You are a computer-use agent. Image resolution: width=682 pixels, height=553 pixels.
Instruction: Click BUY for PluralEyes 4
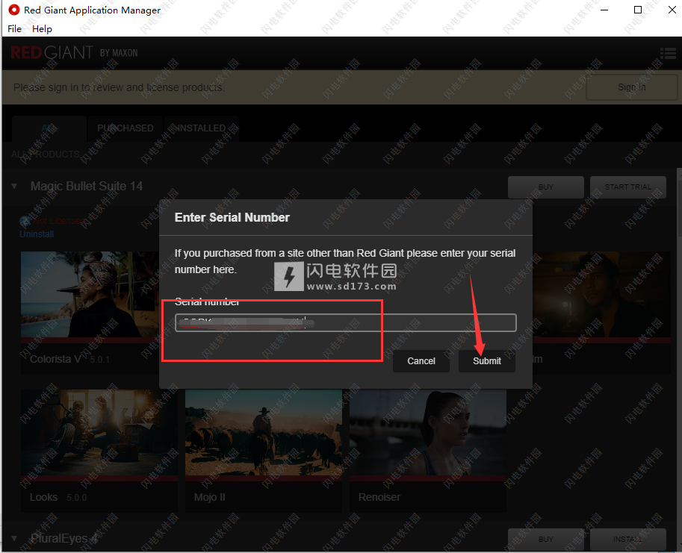coord(546,539)
